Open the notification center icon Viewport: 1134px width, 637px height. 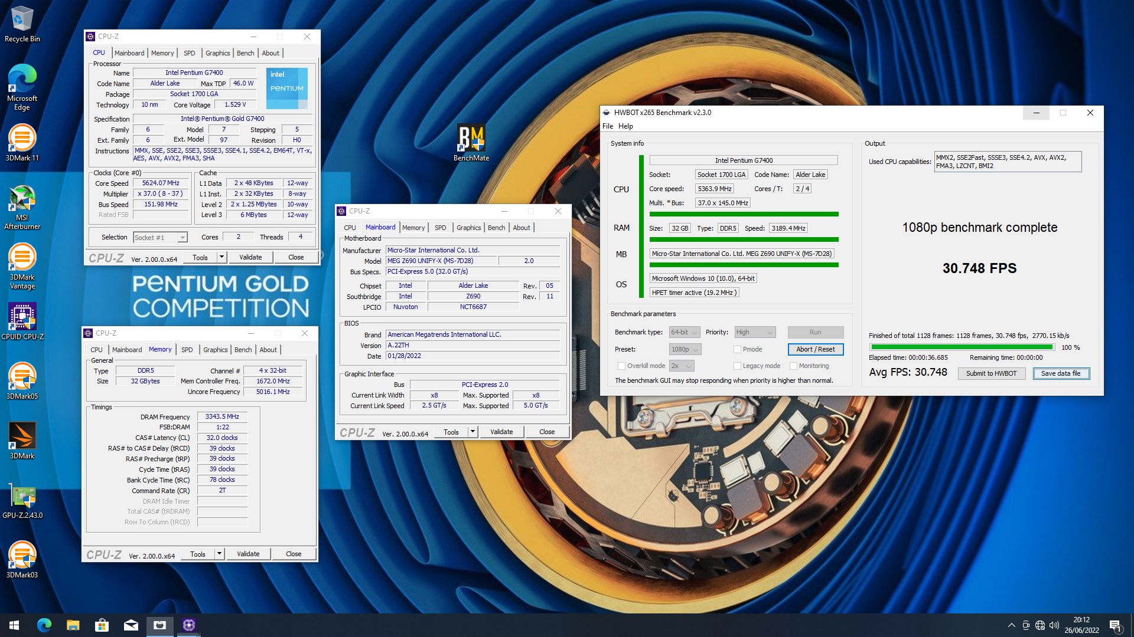point(1115,625)
